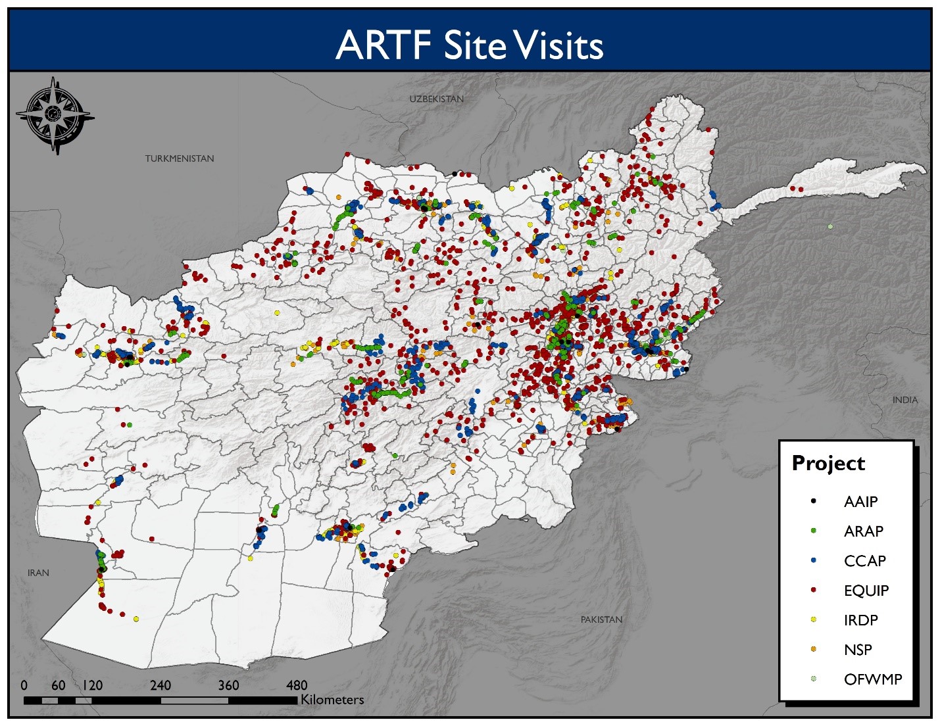Click the AAIP black legend dot
Image resolution: width=940 pixels, height=726 pixels.
tap(814, 501)
